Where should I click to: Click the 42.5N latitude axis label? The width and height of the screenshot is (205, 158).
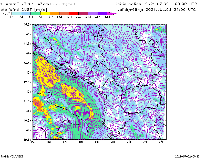click(27, 82)
